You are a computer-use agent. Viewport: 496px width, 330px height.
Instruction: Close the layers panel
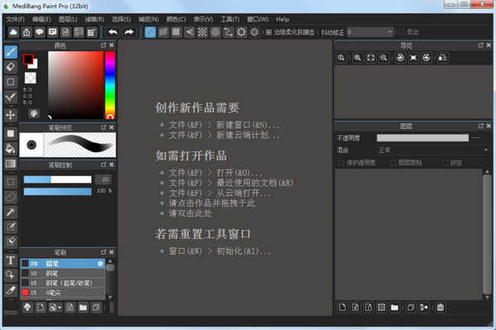pyautogui.click(x=489, y=127)
